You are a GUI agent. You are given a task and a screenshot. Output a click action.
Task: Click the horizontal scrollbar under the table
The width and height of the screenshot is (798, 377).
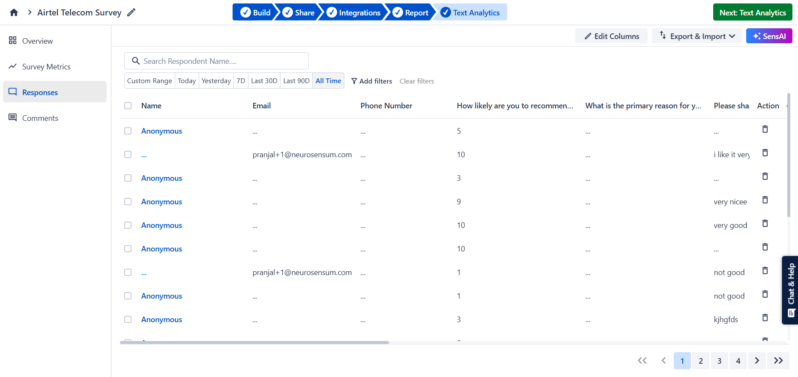coord(254,342)
